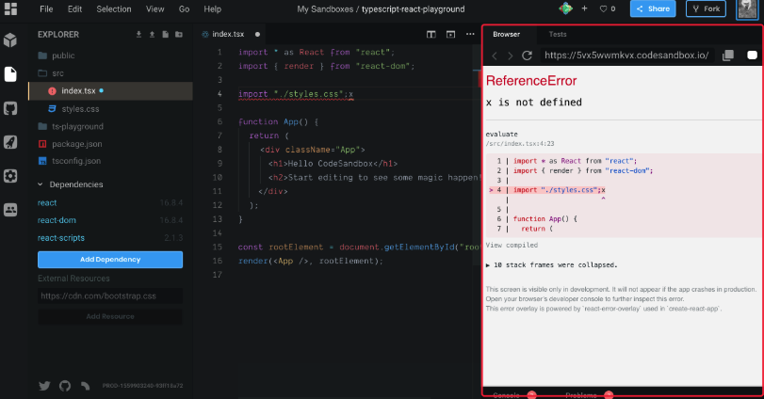
Task: Switch to the Tests tab
Action: coord(558,34)
